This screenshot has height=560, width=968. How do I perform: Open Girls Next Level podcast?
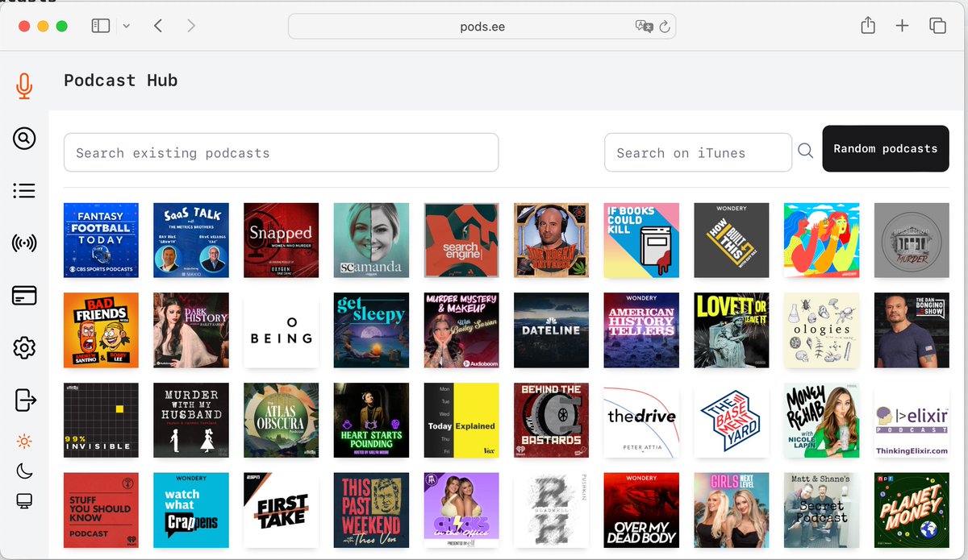(732, 510)
